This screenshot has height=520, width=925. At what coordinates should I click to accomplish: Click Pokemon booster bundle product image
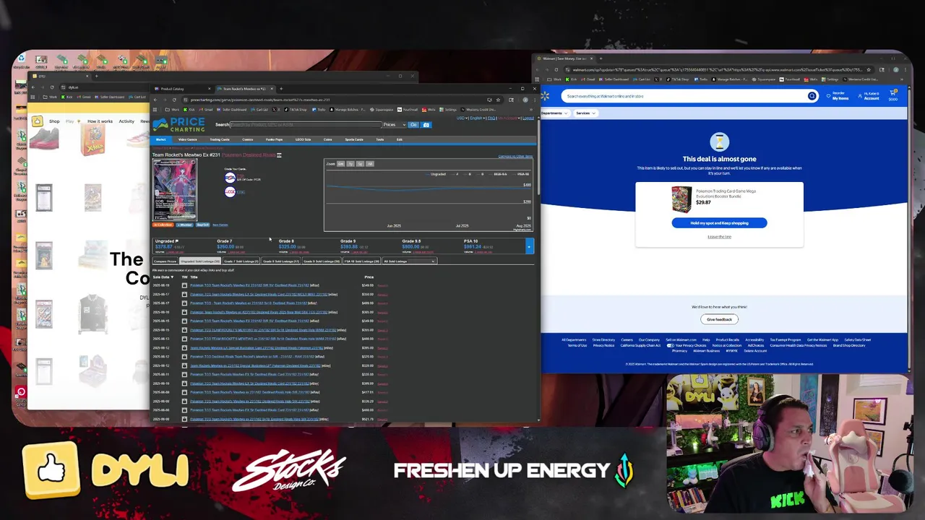pyautogui.click(x=681, y=199)
